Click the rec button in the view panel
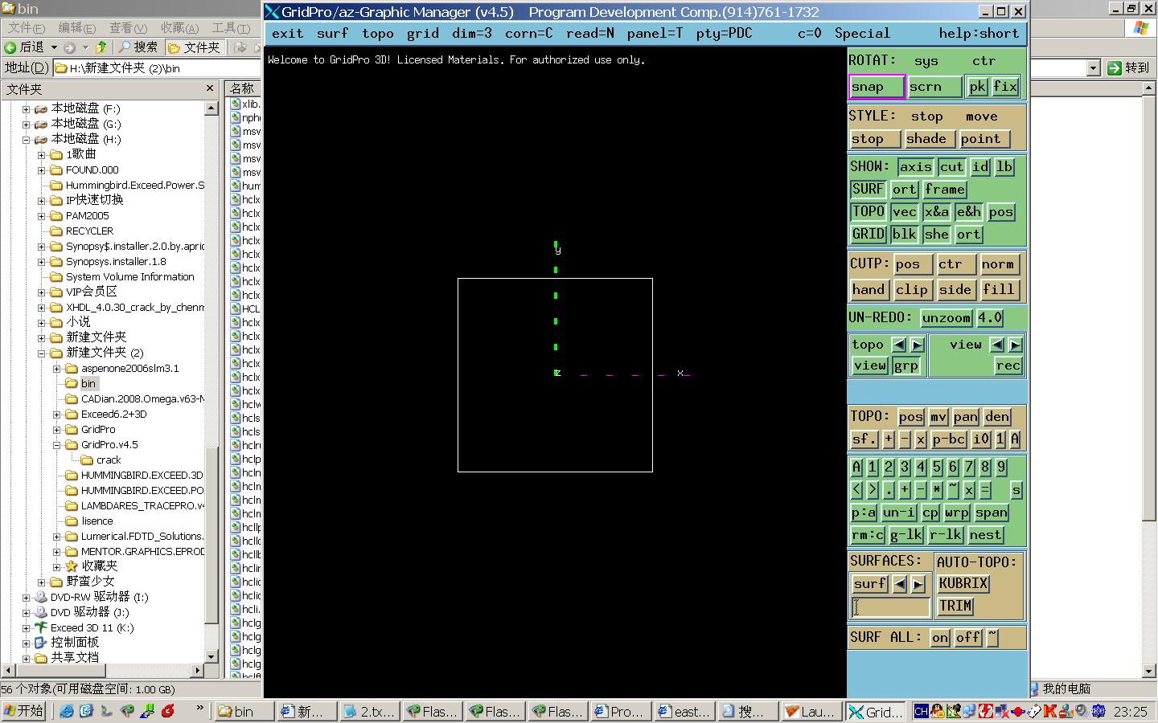 tap(1008, 365)
